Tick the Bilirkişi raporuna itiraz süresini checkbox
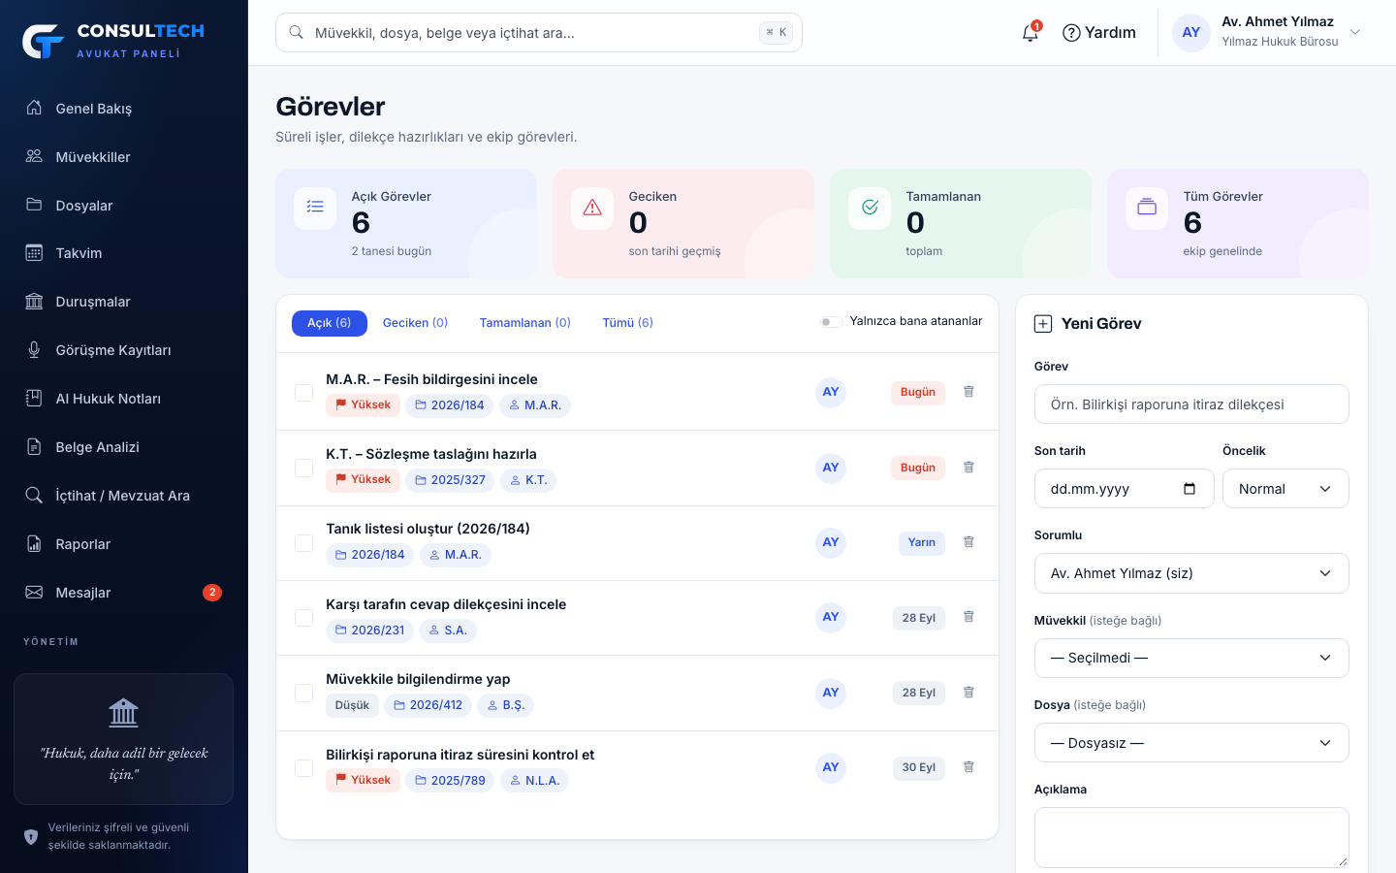This screenshot has width=1396, height=873. [303, 767]
